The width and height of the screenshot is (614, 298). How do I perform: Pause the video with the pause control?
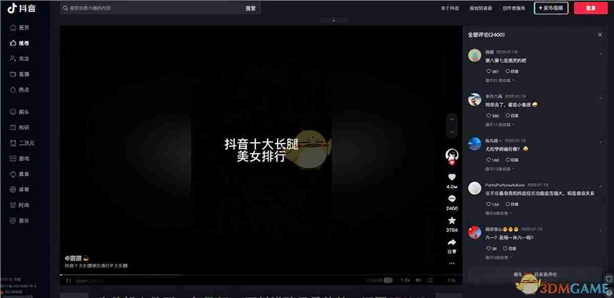67,280
